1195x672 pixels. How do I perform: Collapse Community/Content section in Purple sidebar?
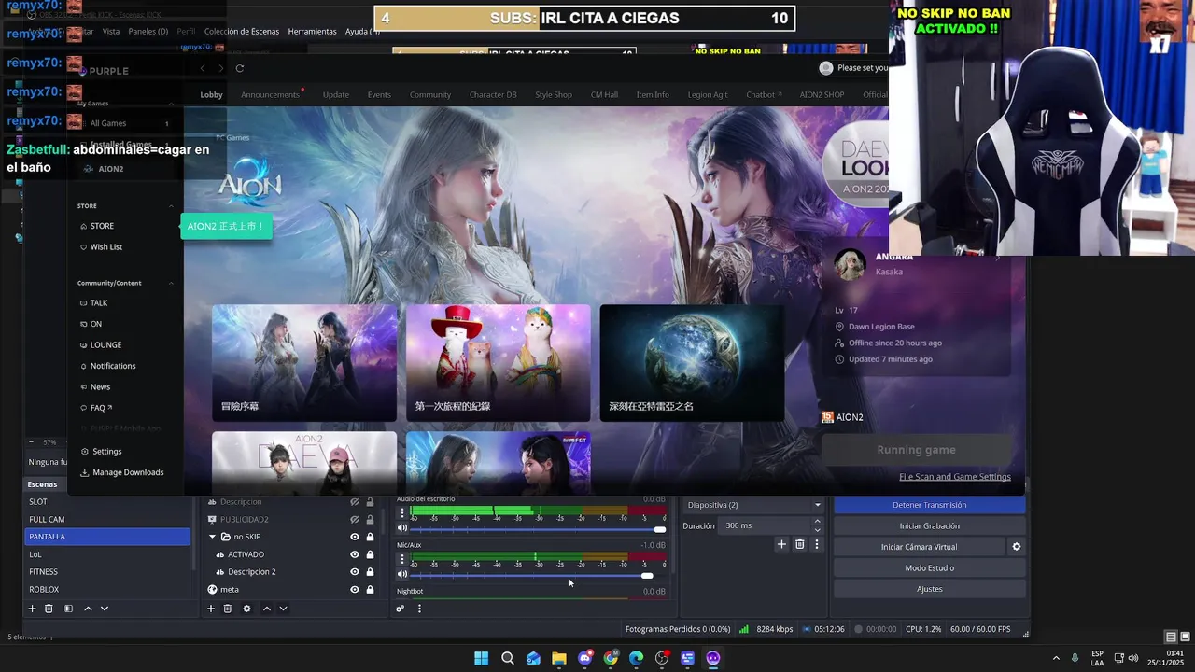pyautogui.click(x=171, y=283)
